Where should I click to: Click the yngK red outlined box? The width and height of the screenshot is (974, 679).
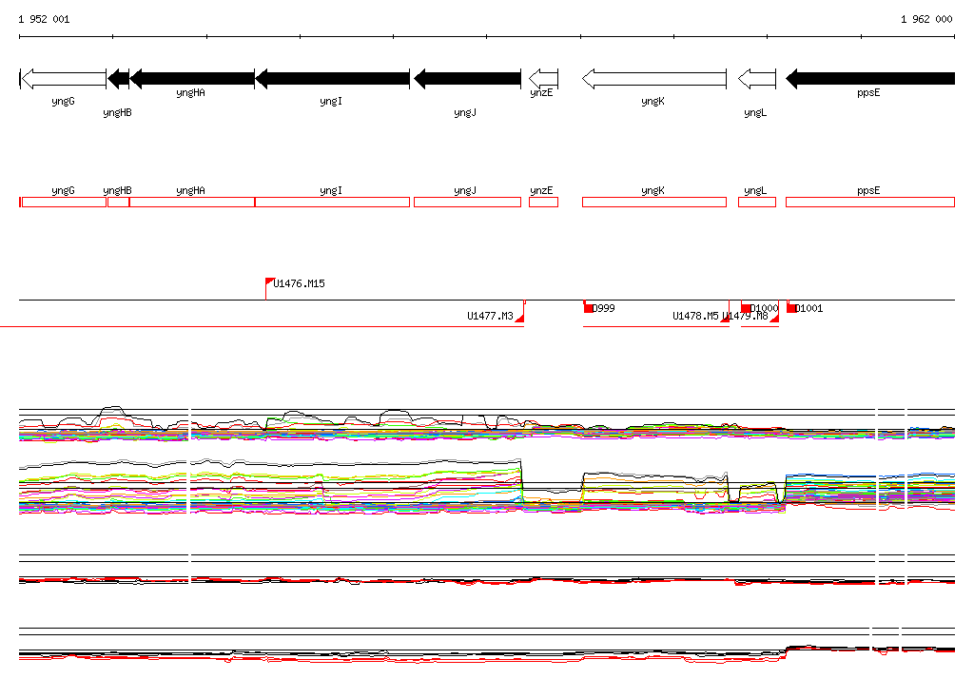[654, 202]
